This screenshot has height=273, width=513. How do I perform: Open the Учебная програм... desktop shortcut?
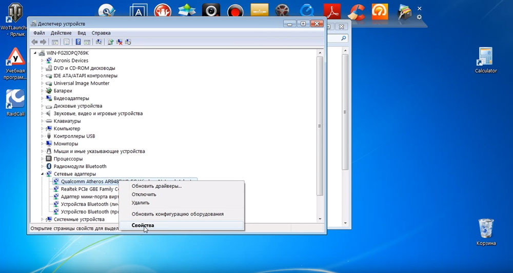pyautogui.click(x=15, y=64)
